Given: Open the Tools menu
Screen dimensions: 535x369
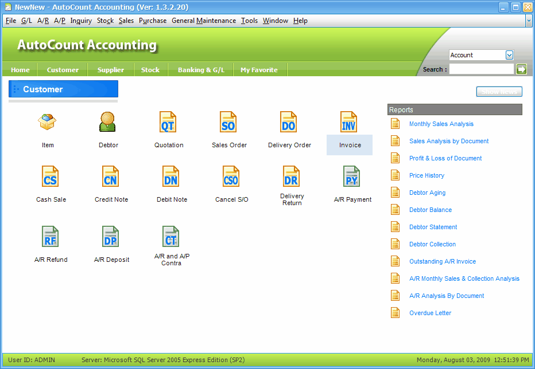Looking at the screenshot, I should click(x=249, y=21).
